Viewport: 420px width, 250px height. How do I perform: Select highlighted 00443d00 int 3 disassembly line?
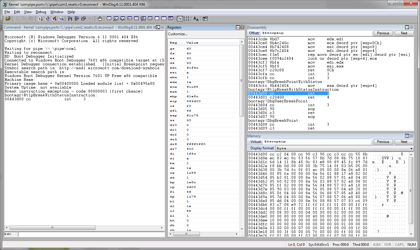click(x=289, y=93)
